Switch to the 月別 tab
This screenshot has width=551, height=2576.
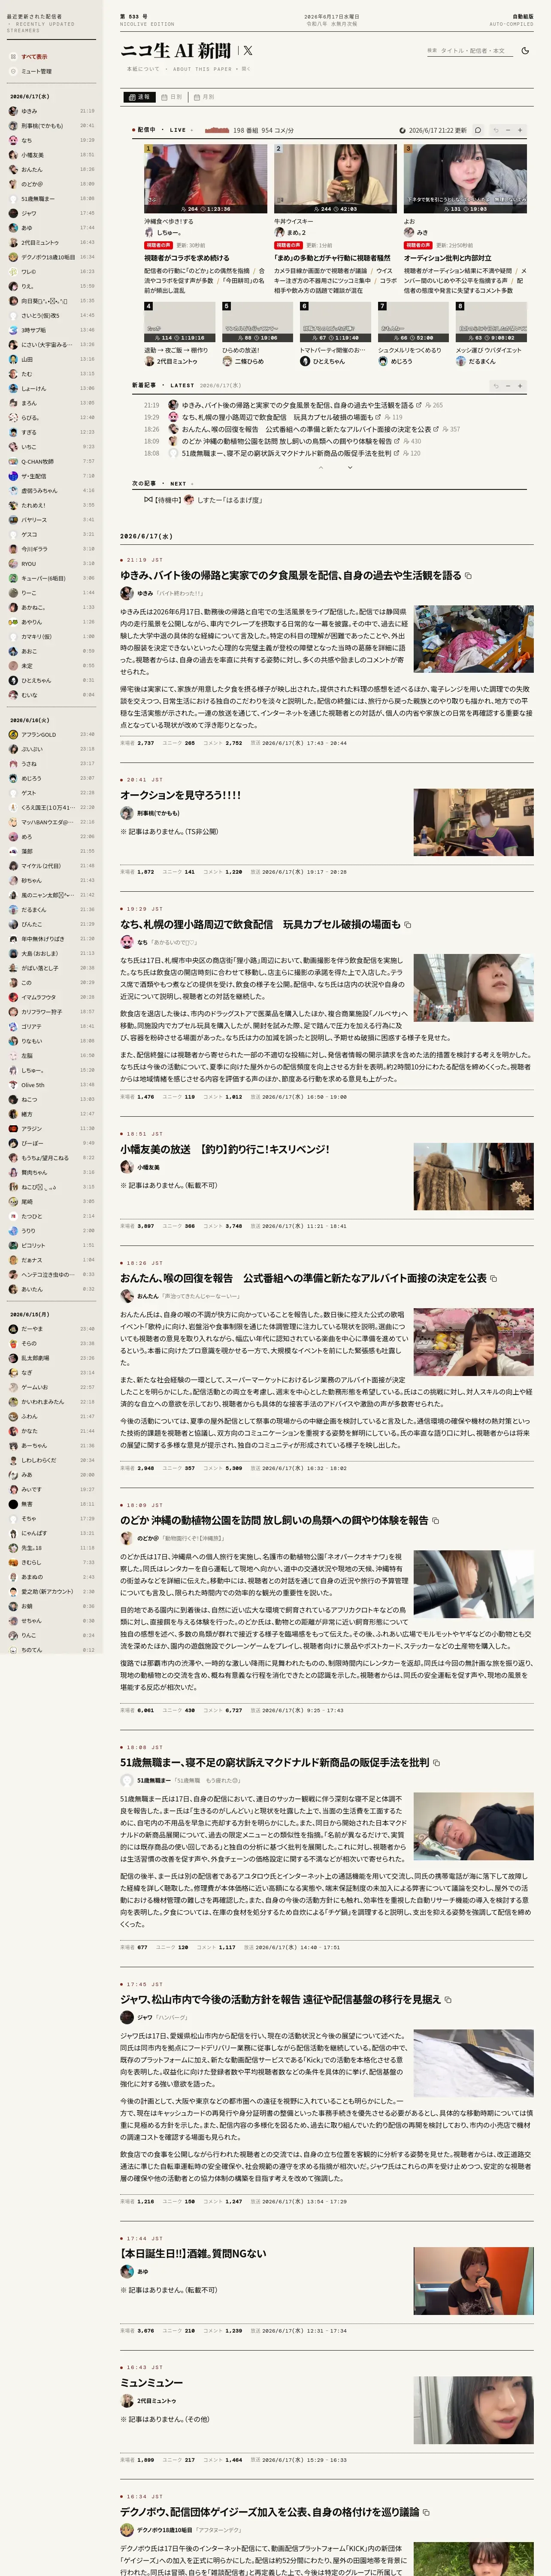pos(204,97)
